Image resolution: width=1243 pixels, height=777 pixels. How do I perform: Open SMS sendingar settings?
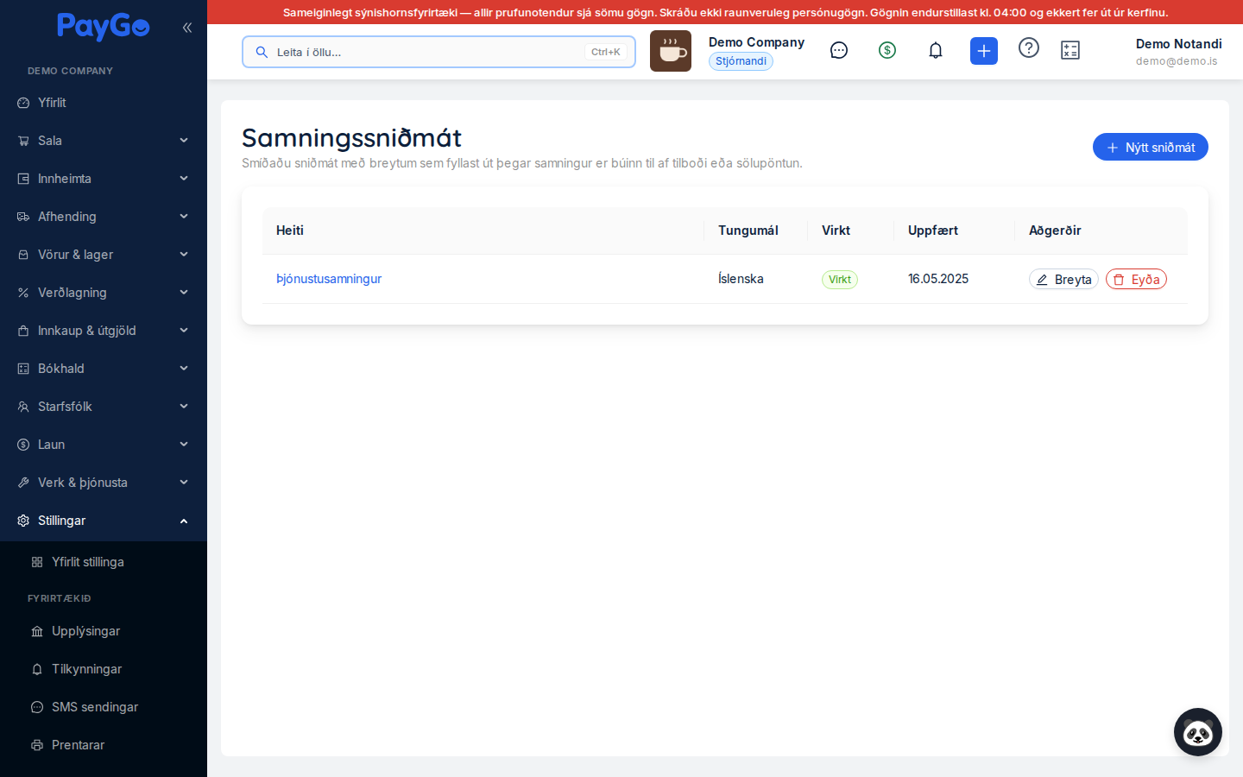(x=104, y=707)
